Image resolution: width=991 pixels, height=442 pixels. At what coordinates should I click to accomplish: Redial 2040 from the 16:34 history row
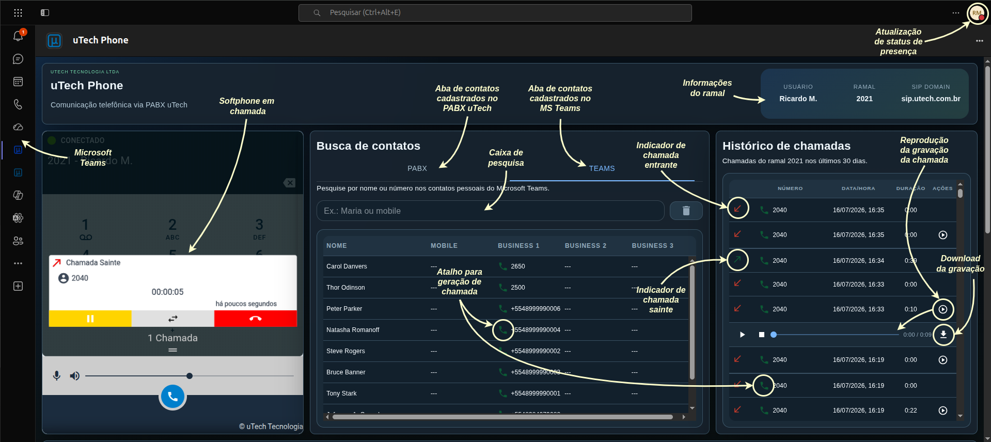764,261
